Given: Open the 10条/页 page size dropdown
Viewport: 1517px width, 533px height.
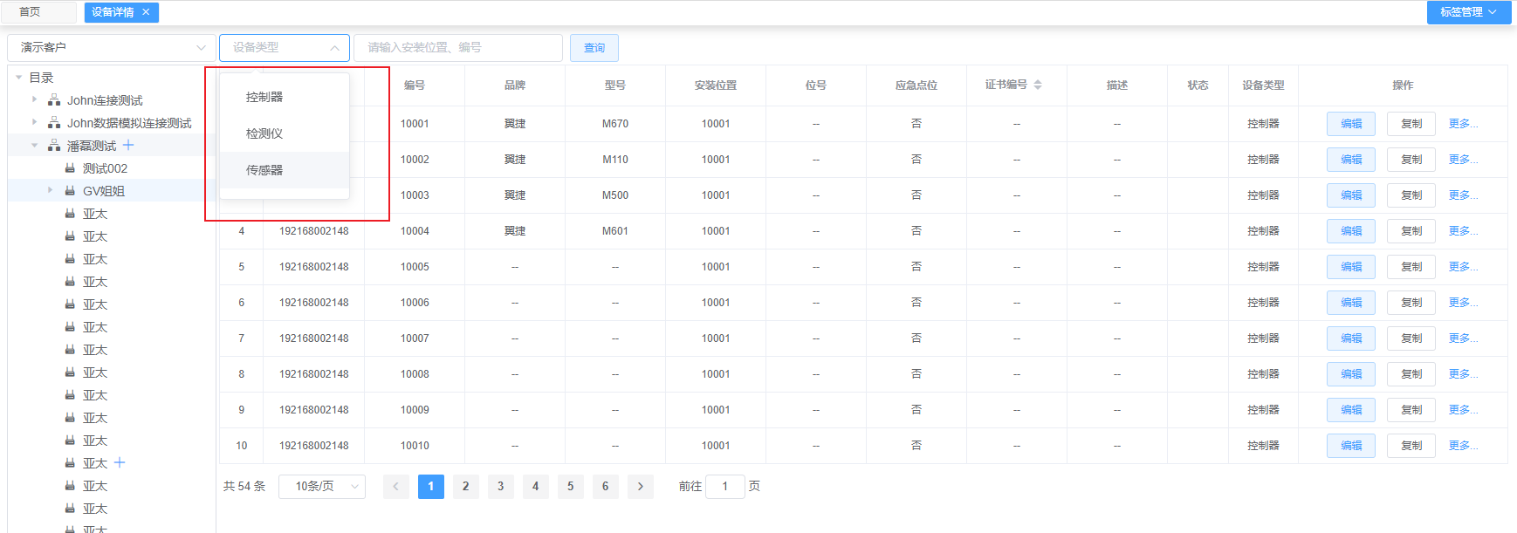Looking at the screenshot, I should (x=321, y=486).
